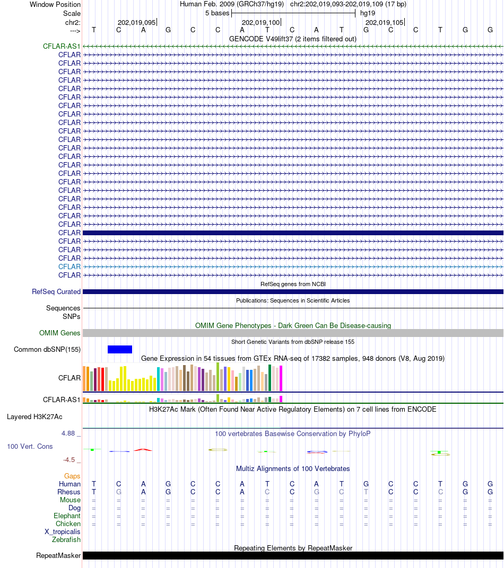Open OMIM Gene Phenotypes track title
Viewport: 504px width, 568px height.
point(293,325)
